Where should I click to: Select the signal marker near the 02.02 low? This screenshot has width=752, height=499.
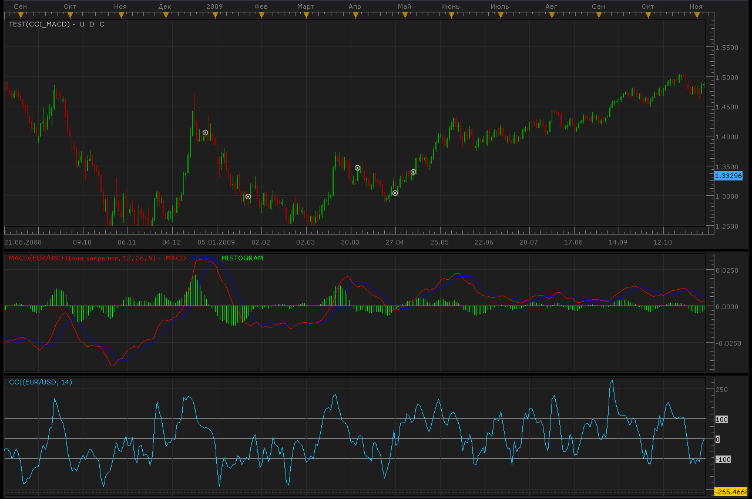click(248, 196)
